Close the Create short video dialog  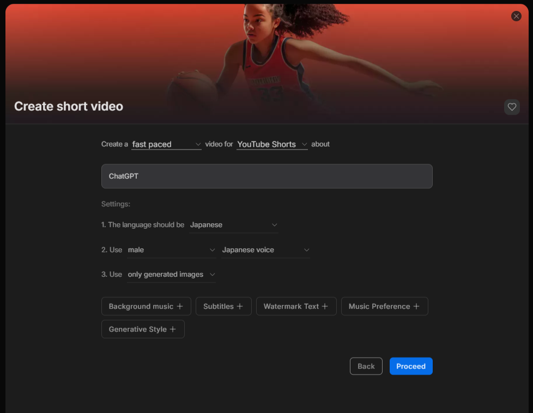(516, 16)
